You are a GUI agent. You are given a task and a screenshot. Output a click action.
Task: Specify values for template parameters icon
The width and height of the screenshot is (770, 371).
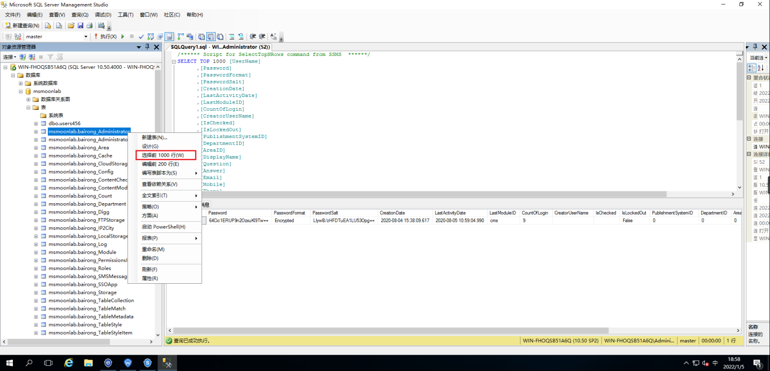274,36
